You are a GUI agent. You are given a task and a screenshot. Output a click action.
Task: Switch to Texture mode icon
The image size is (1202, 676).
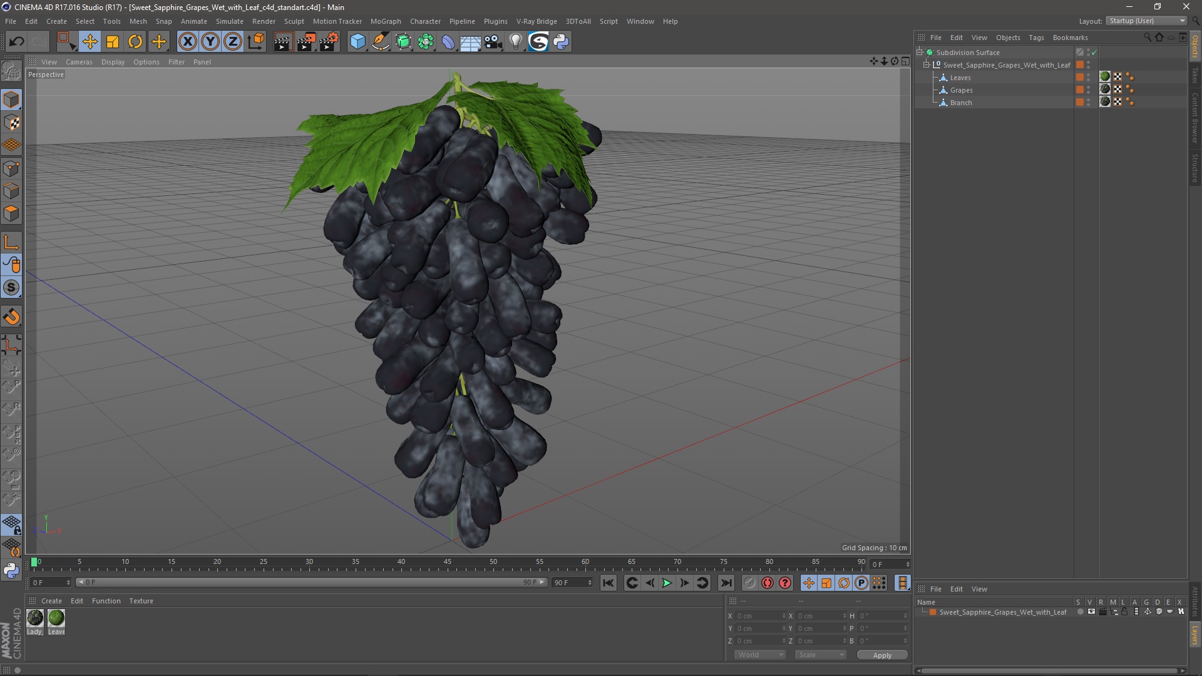[x=11, y=123]
